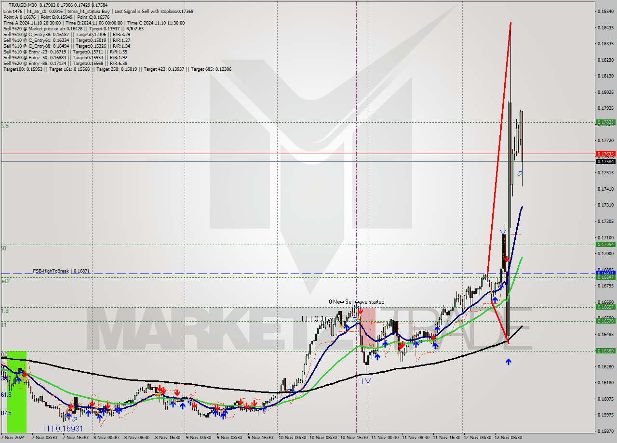Click the 'FSB-HighToBreak | 0.16871' level label
The width and height of the screenshot is (617, 443).
(61, 271)
